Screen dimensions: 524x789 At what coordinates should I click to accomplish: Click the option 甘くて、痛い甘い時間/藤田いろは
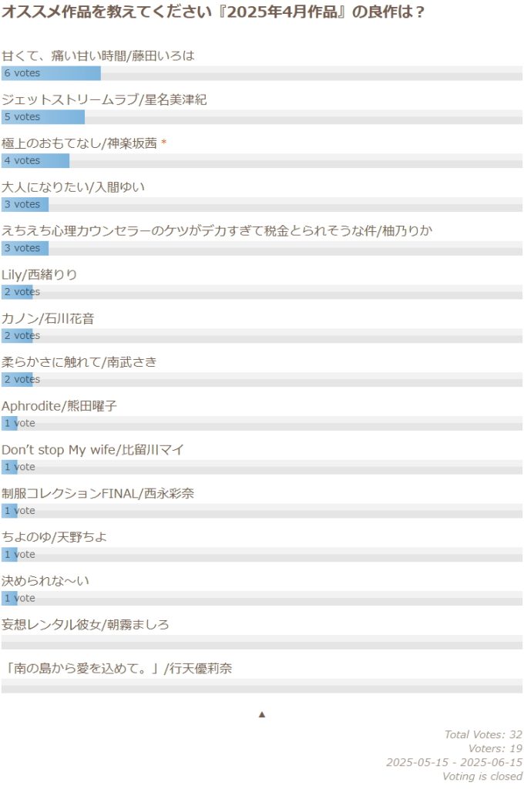click(98, 55)
